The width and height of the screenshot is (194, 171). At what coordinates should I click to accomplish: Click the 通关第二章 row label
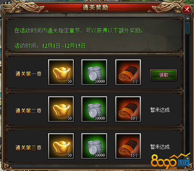28,111
